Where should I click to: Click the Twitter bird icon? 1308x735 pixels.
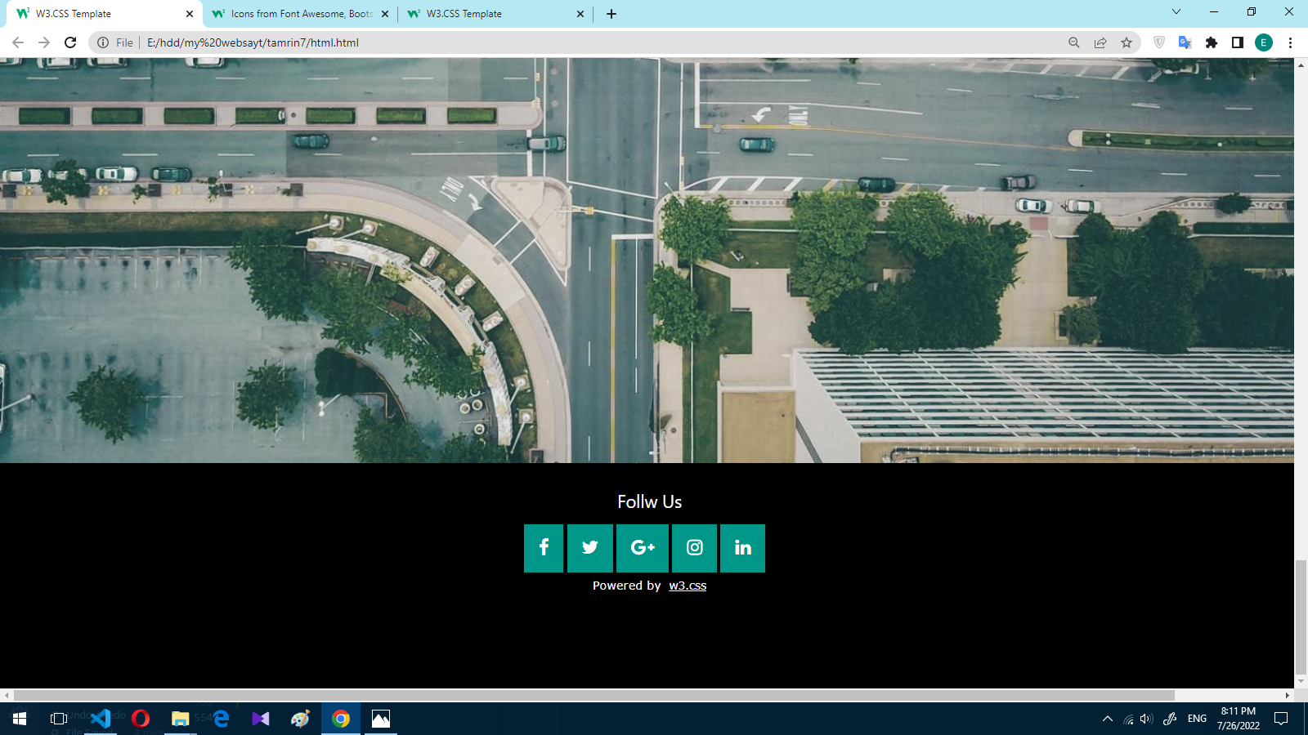590,548
